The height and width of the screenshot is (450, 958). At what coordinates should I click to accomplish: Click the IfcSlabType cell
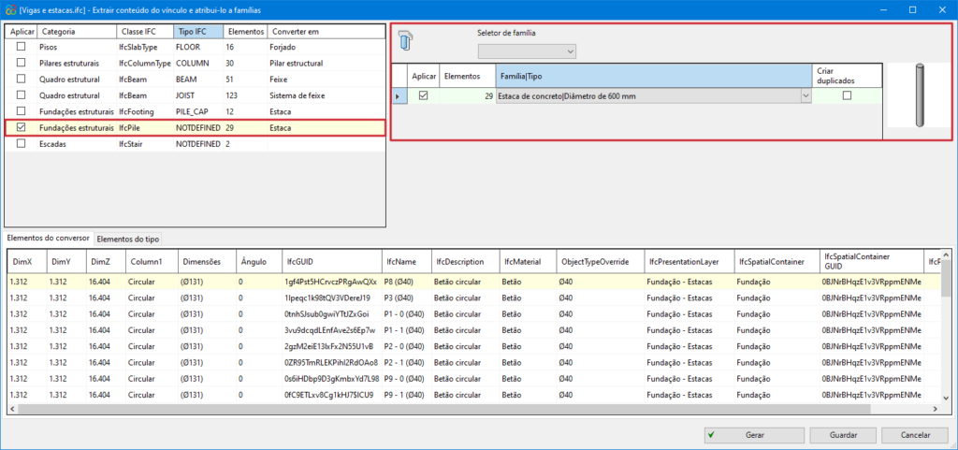click(144, 47)
